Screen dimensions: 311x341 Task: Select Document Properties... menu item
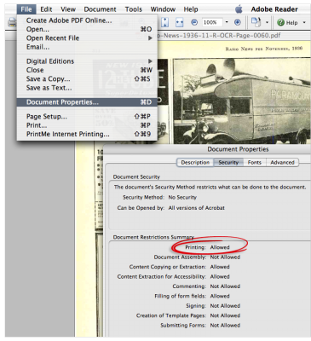(x=87, y=102)
